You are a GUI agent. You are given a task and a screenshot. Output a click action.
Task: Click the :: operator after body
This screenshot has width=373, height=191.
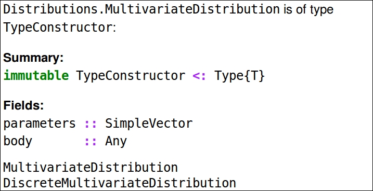click(91, 142)
